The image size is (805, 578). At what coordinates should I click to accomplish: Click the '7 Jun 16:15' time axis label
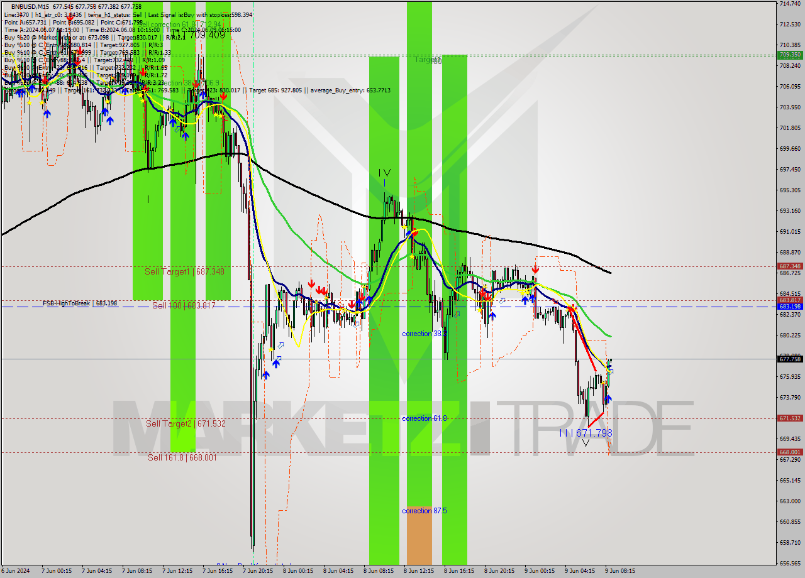point(218,571)
